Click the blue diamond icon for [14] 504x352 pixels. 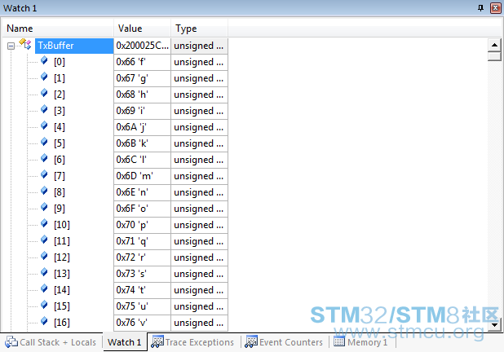click(44, 288)
